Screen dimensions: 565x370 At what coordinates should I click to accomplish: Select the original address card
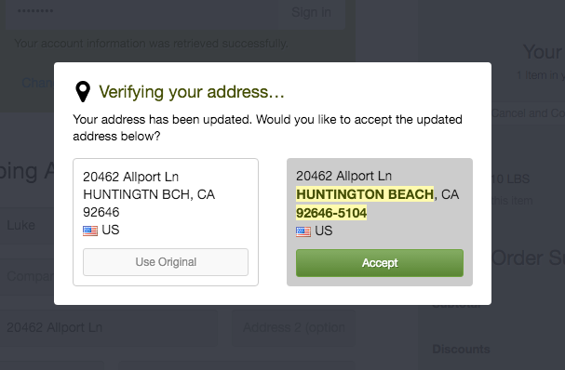pos(166,222)
